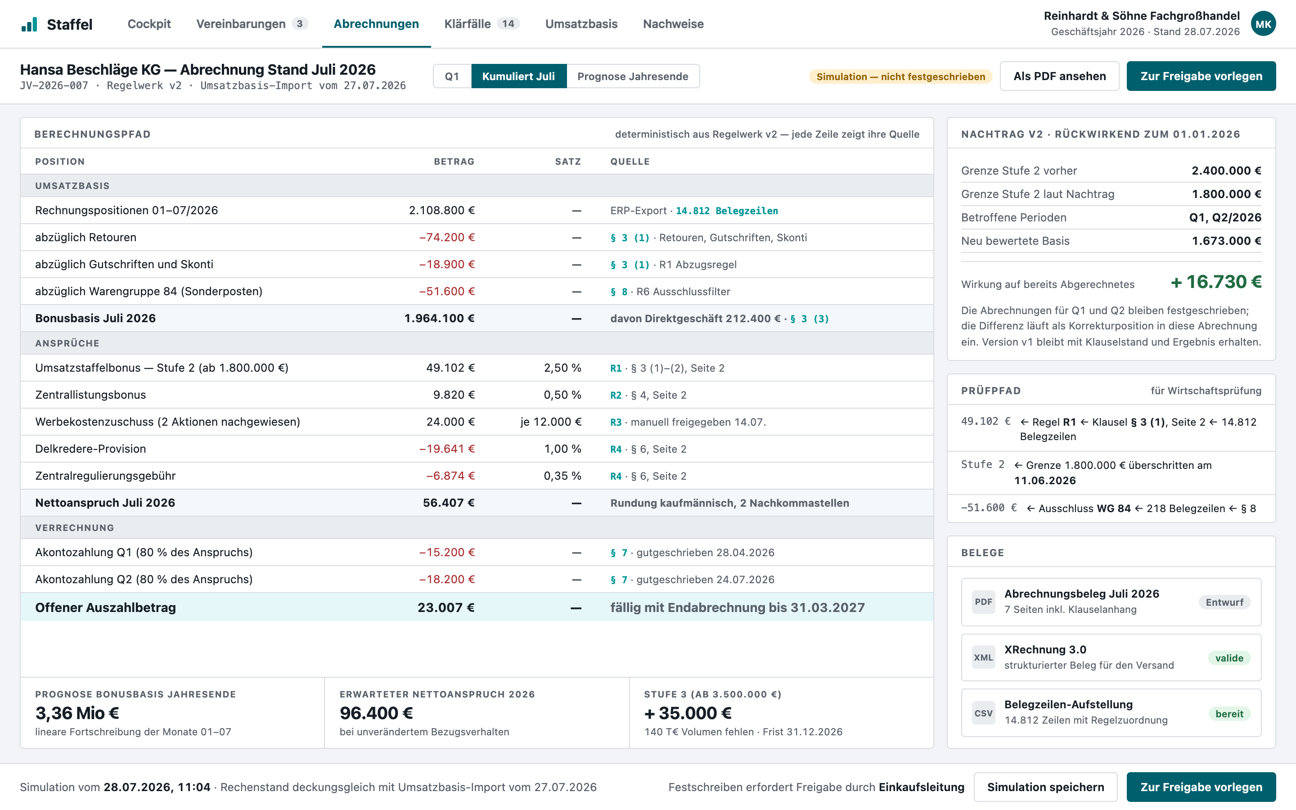Open R3 rule link for Werbekostenzuschuss

[x=616, y=422]
